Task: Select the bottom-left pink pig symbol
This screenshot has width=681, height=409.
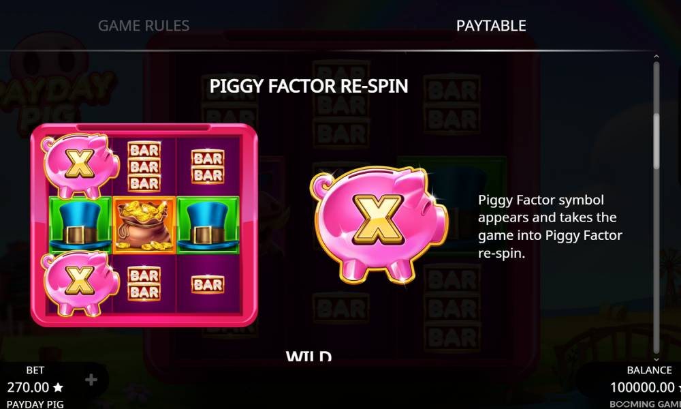Action: click(80, 283)
